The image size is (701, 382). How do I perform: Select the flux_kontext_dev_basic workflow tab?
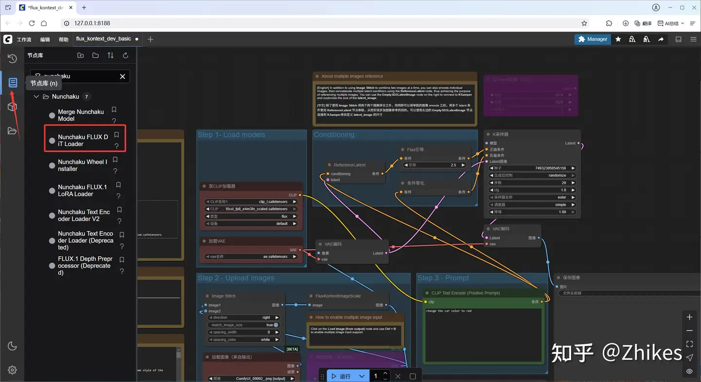click(x=104, y=39)
